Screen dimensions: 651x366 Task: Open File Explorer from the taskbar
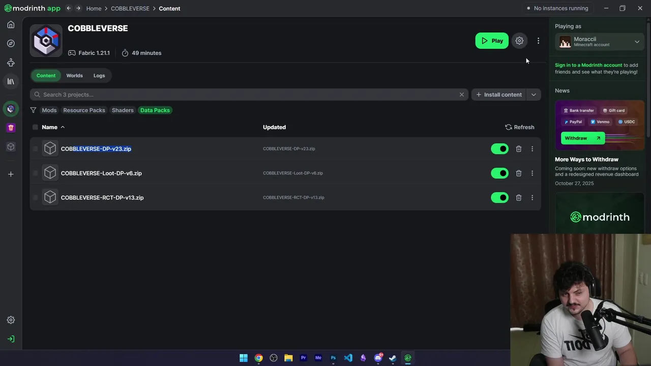288,358
